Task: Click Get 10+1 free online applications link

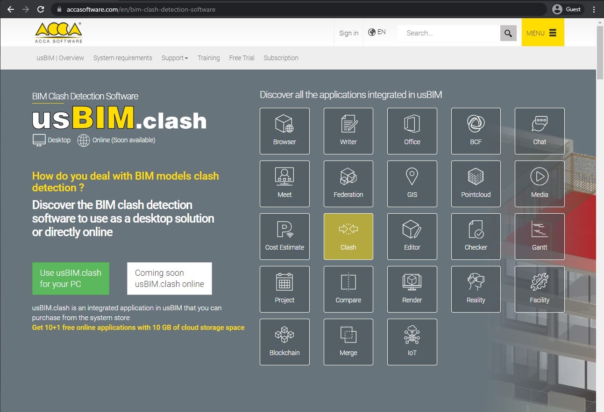Action: [x=138, y=328]
